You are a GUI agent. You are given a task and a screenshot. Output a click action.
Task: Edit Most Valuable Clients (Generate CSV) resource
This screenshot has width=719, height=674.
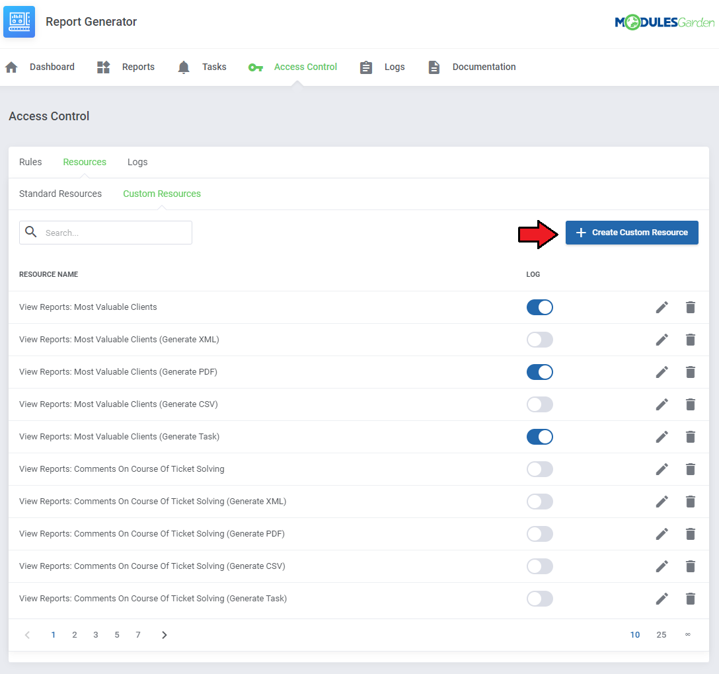662,404
